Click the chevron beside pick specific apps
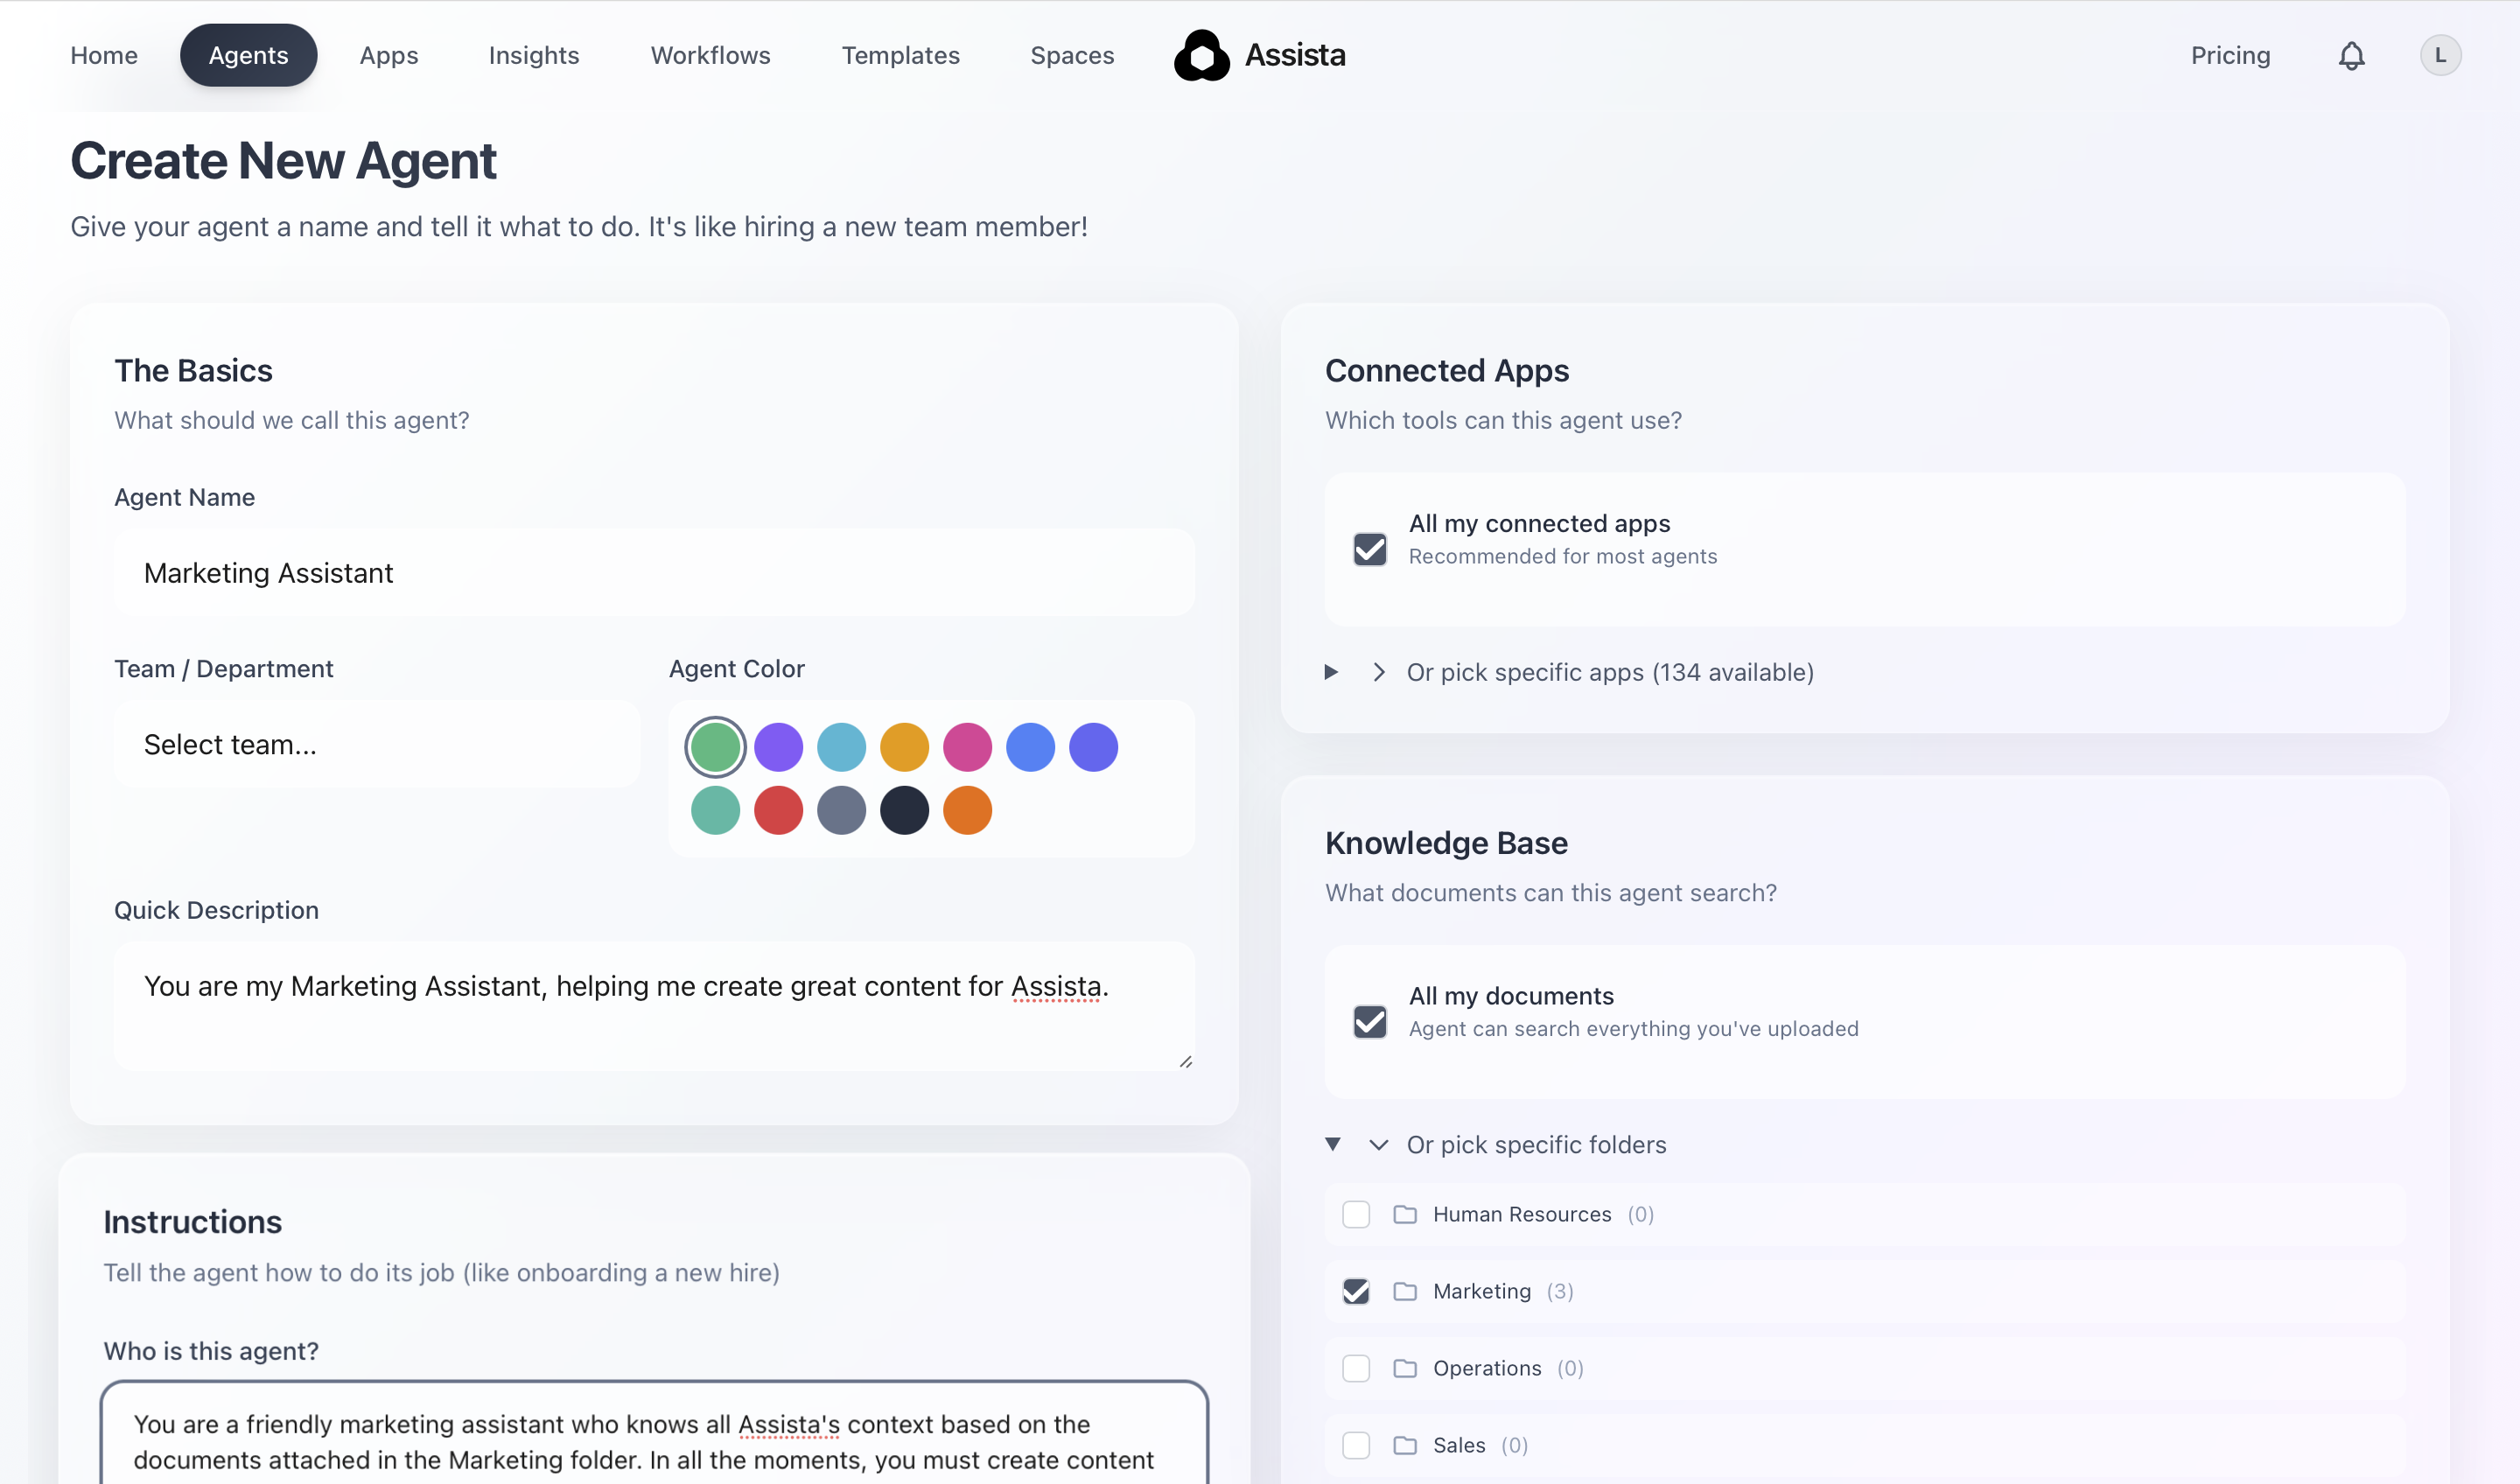 1379,672
